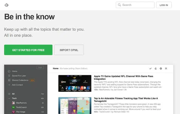Click the Home heading in the feed panel
Screen dimensions: 180x114
click(x=56, y=69)
